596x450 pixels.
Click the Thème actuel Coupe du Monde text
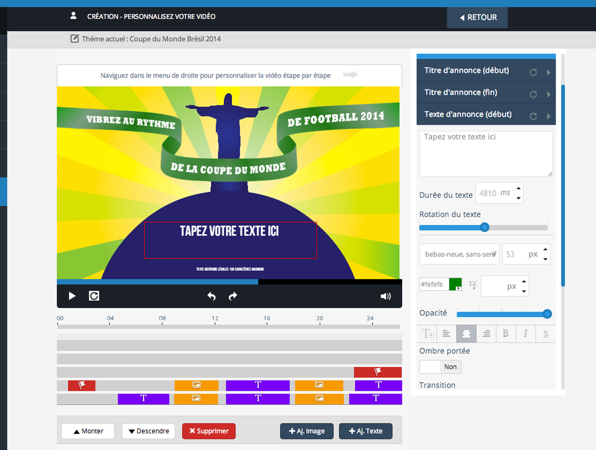(151, 39)
